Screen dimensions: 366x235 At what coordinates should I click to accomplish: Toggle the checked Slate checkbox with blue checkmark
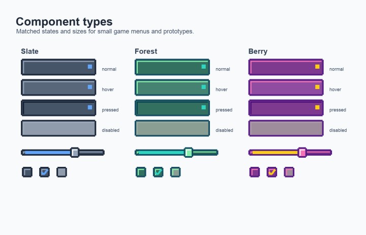(44, 172)
